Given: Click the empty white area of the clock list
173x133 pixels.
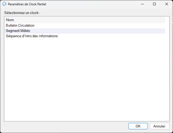Looking at the screenshot, I should 87,79.
